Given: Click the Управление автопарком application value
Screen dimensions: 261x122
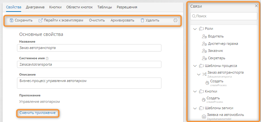Looking at the screenshot, I should (x=39, y=102).
